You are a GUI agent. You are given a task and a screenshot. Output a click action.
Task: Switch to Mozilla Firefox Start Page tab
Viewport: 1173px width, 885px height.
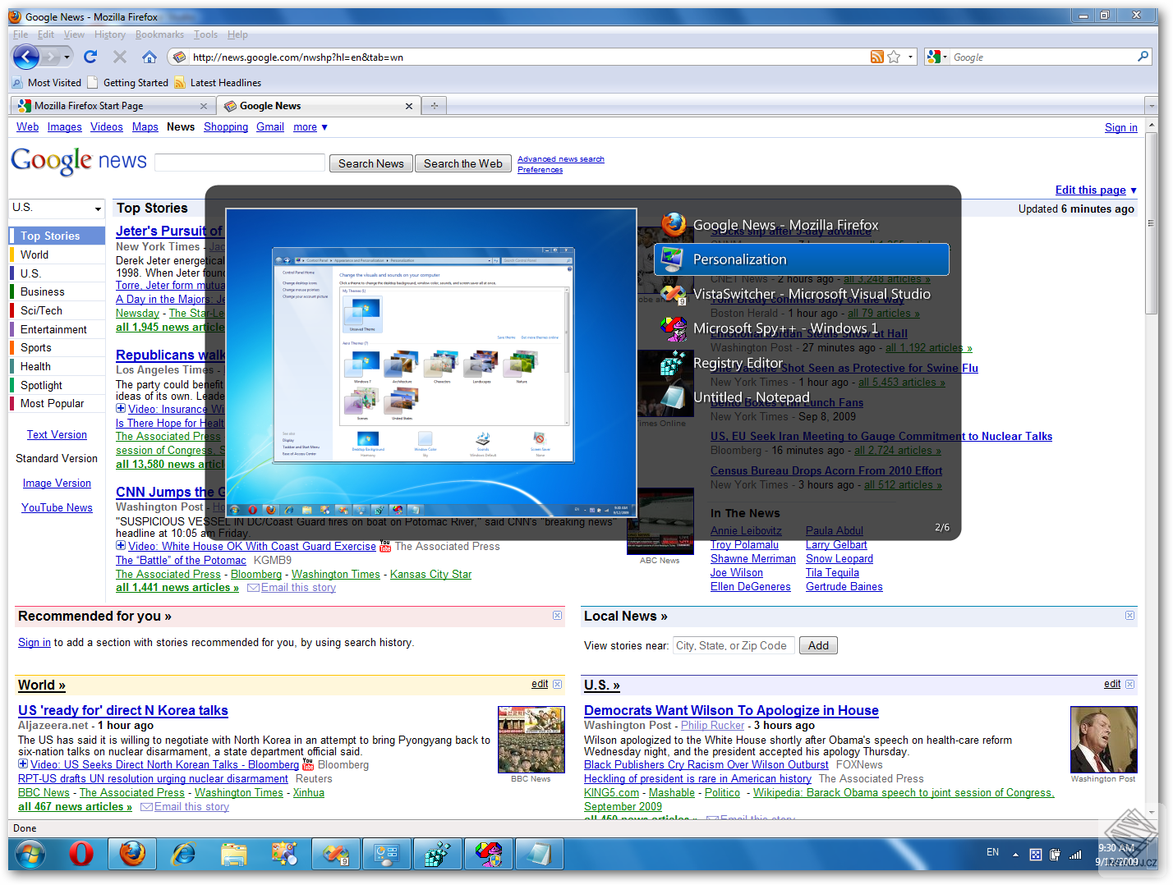[113, 106]
